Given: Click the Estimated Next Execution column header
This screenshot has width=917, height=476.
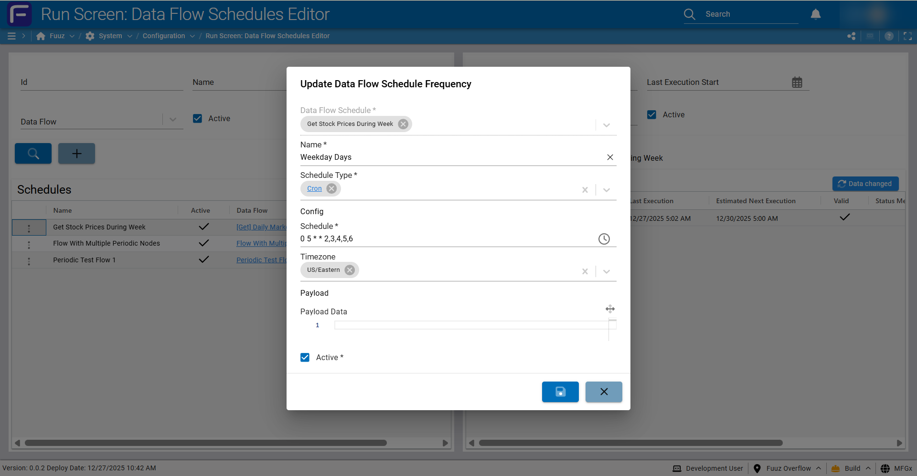Looking at the screenshot, I should pyautogui.click(x=756, y=201).
